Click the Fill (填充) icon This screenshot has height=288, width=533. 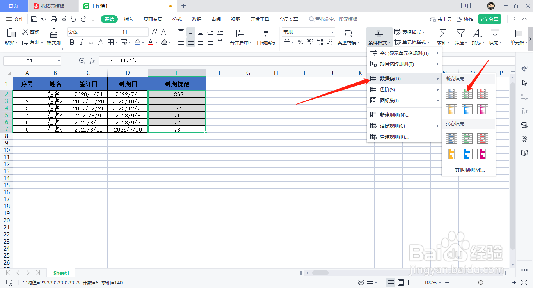495,33
